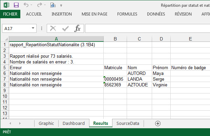Viewport: 210px width, 136px height.
Task: Open the Name Box dropdown arrow
Action: (x=33, y=28)
